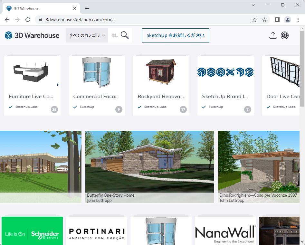Click the magnifying glass search icon
Viewport: 305px width, 245px height.
(125, 35)
